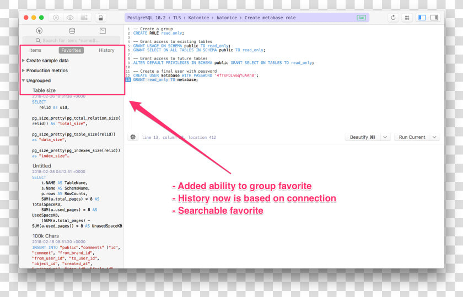Select the 'Ungrouped' group label

pyautogui.click(x=39, y=80)
